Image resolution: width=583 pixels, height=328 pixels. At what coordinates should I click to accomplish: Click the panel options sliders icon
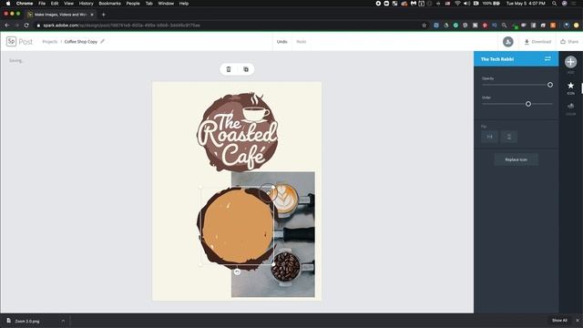coord(547,58)
